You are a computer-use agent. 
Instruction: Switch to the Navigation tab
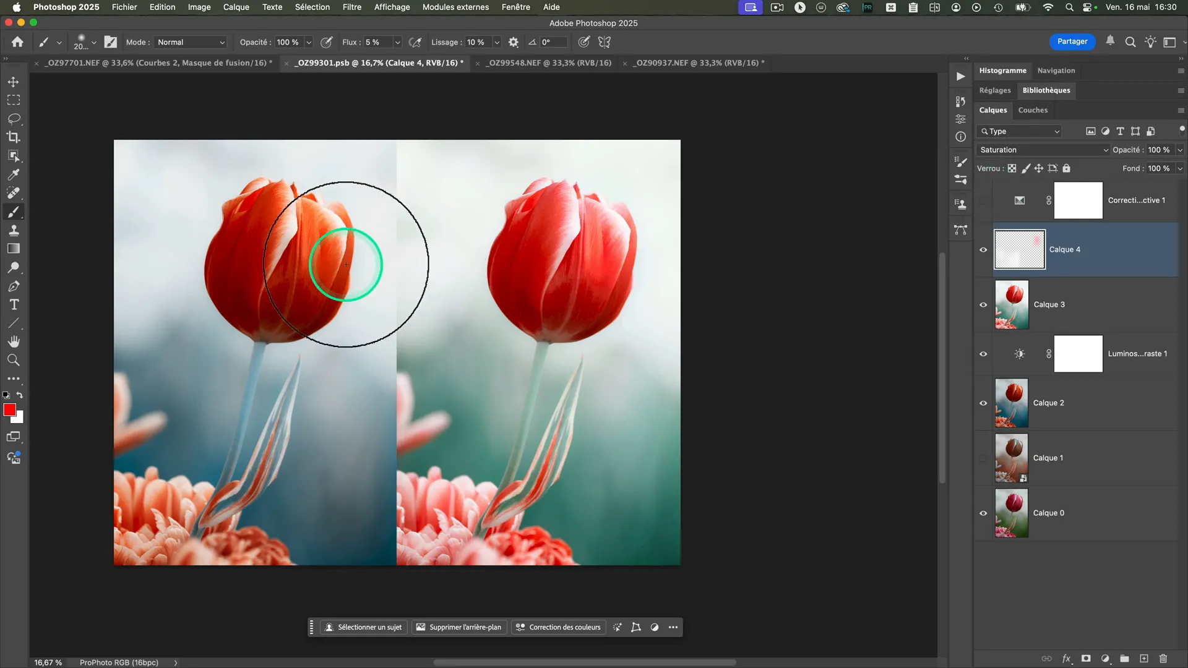click(x=1056, y=71)
